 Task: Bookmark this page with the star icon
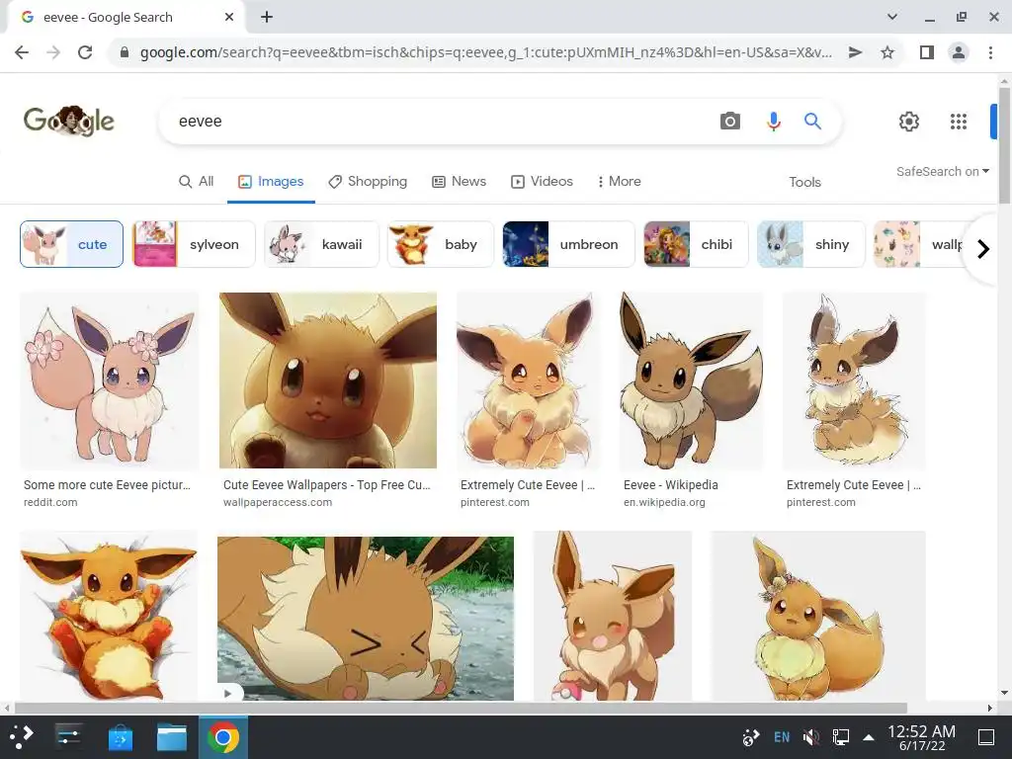coord(887,52)
